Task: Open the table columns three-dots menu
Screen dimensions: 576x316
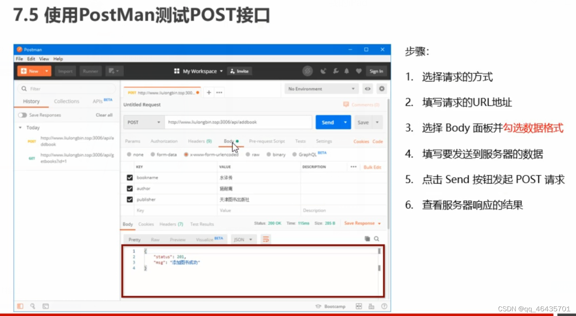Action: point(354,167)
